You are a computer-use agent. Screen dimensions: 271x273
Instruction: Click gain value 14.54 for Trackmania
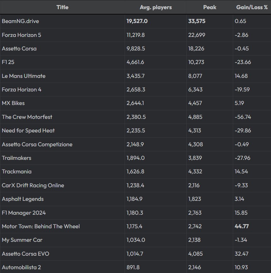241,171
